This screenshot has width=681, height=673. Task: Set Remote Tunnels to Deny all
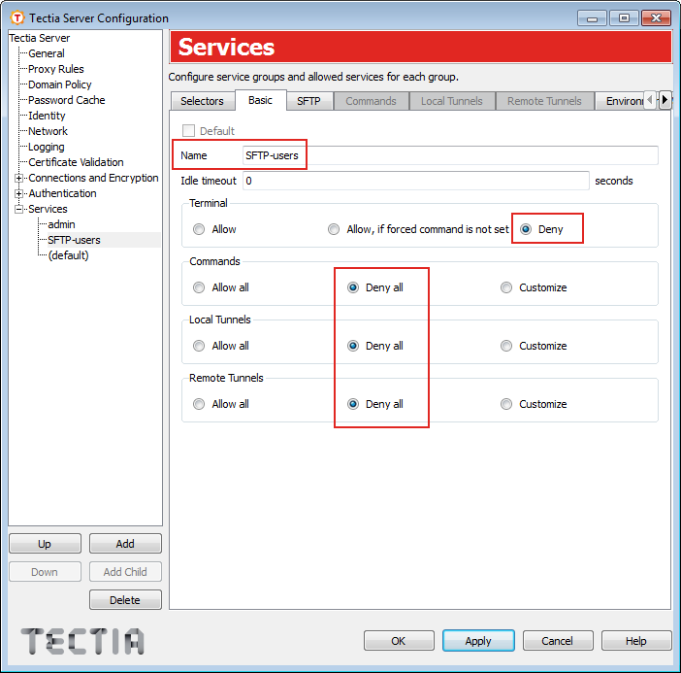(353, 404)
